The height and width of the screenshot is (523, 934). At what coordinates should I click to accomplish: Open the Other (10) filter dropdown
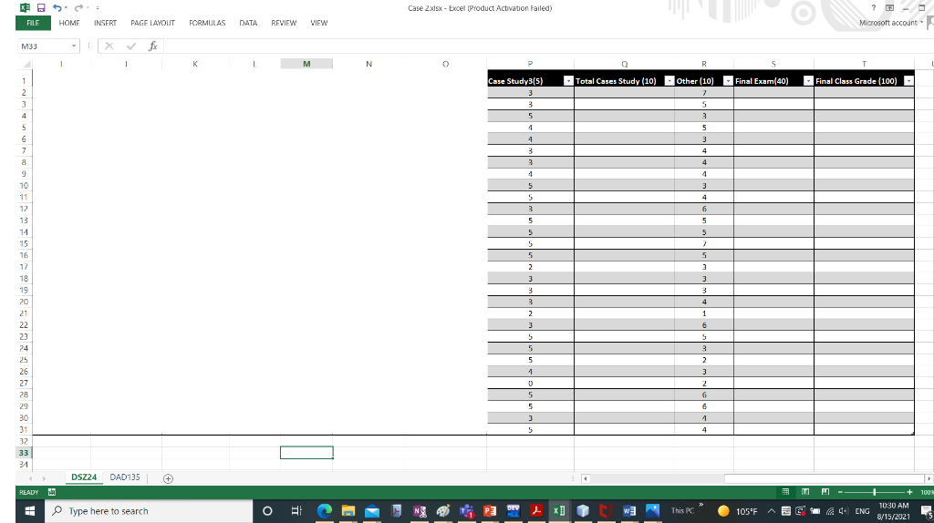[727, 81]
